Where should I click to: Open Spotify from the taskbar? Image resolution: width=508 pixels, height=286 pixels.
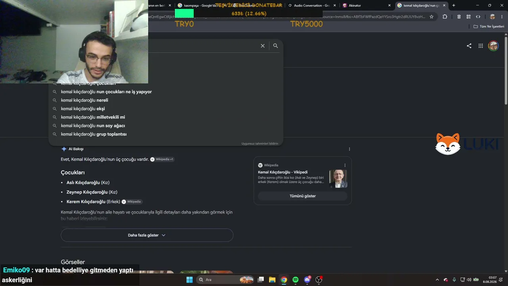295,280
